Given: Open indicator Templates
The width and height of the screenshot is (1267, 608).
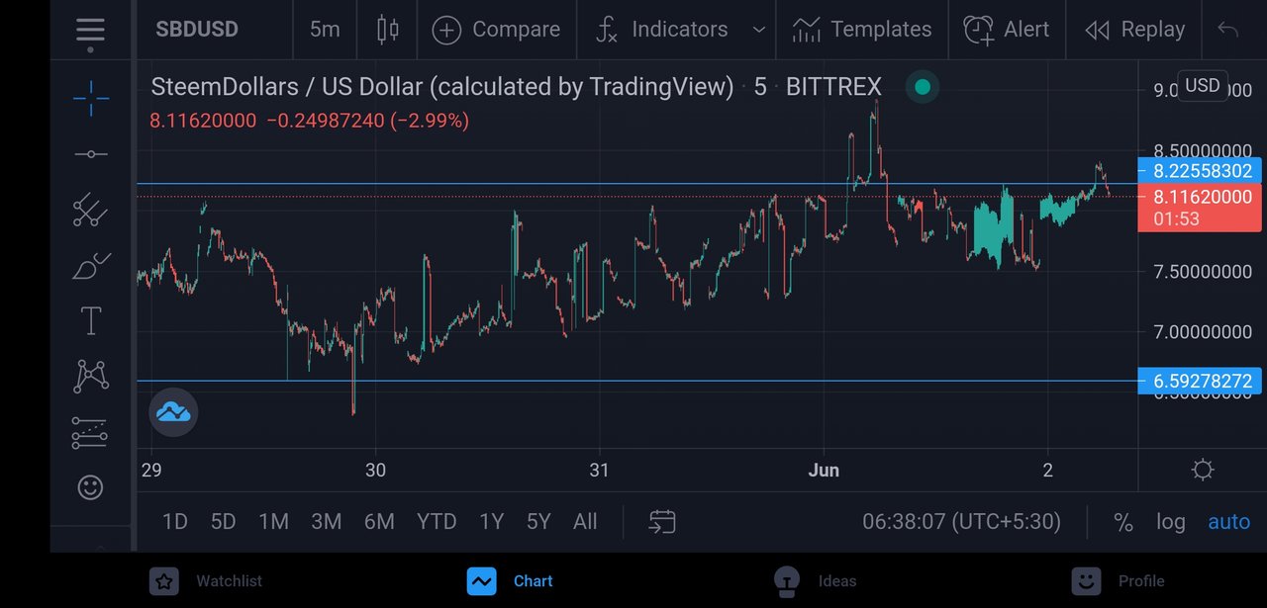Looking at the screenshot, I should click(862, 30).
